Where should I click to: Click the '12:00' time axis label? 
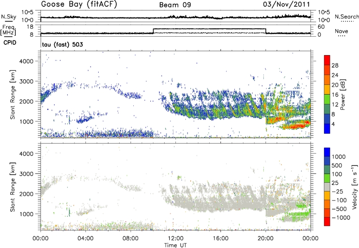[175, 239]
